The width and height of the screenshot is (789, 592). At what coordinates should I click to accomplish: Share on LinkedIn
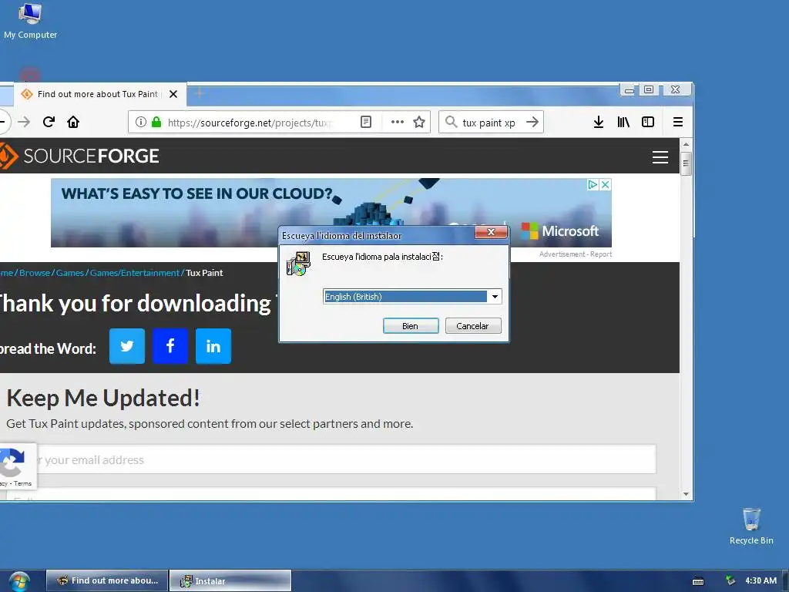tap(213, 346)
